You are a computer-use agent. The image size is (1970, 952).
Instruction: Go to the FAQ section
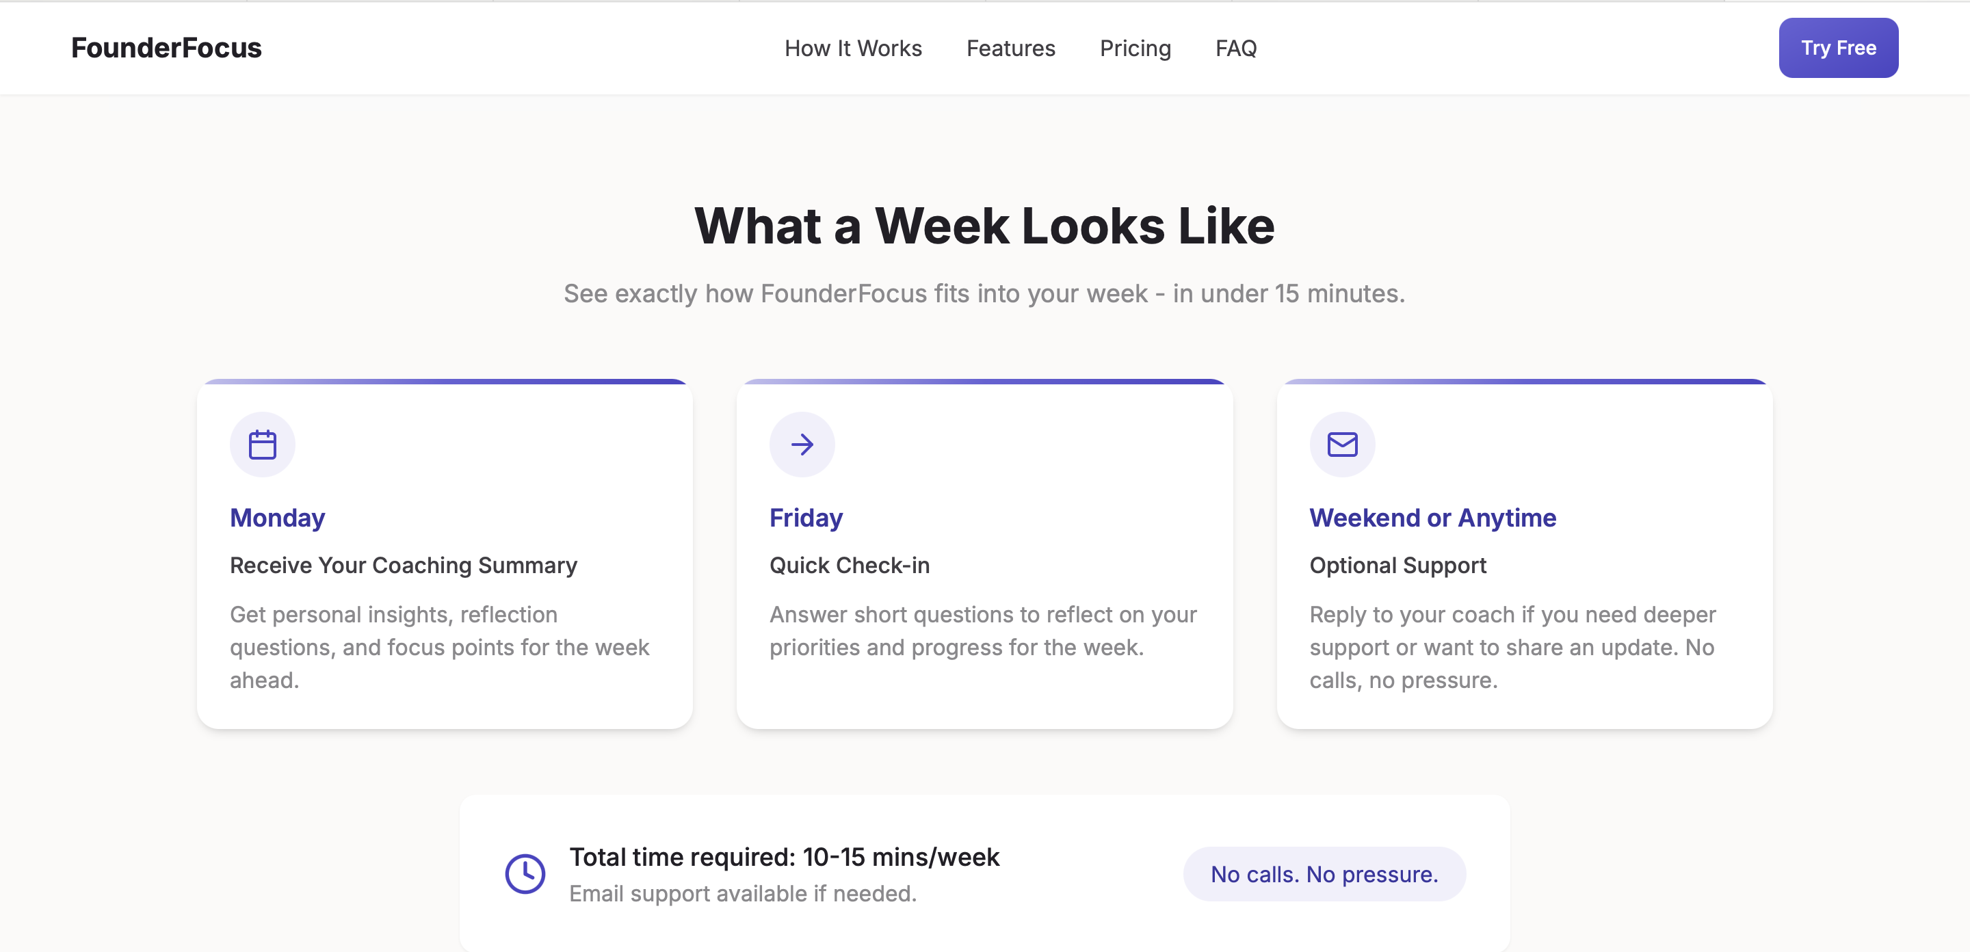(1236, 48)
